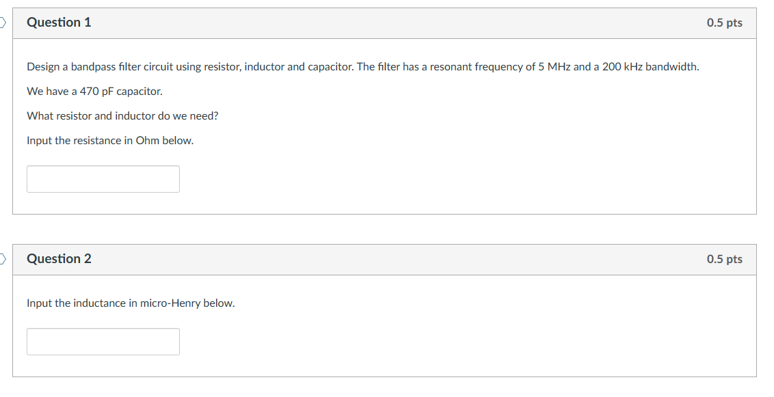The image size is (774, 397).
Task: Focus the micro-Henry value input field
Action: pyautogui.click(x=103, y=341)
